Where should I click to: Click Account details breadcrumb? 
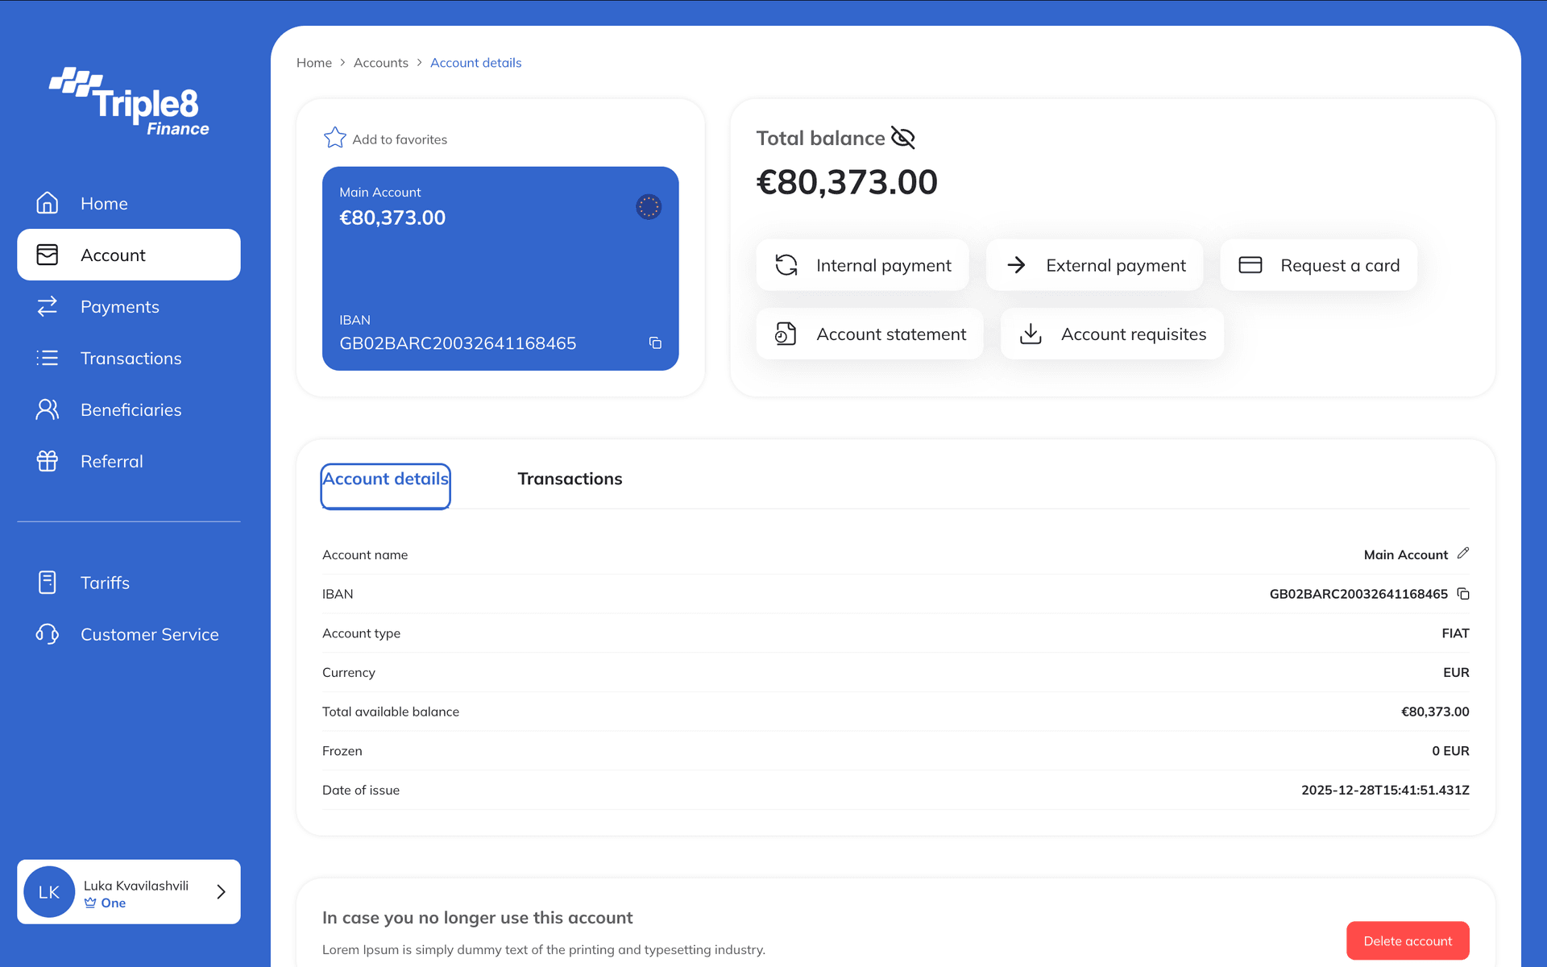click(x=476, y=63)
